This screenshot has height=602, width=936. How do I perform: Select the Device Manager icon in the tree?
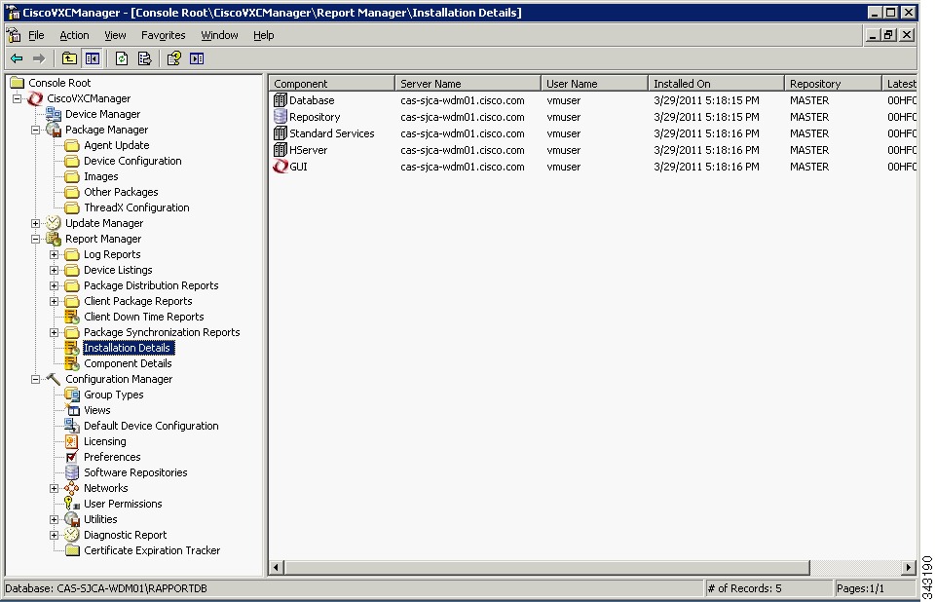point(54,114)
